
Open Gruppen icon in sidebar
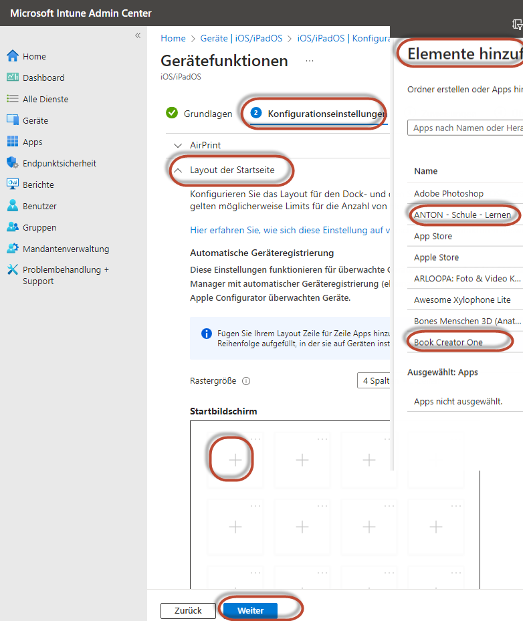[x=12, y=227]
